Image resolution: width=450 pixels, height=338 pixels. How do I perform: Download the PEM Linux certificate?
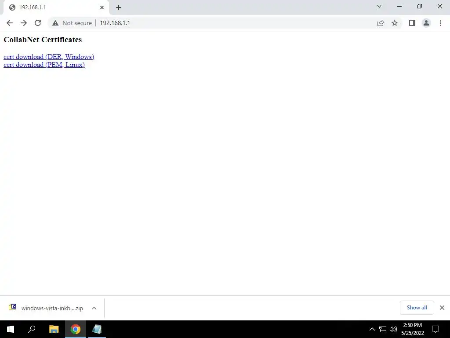(44, 65)
